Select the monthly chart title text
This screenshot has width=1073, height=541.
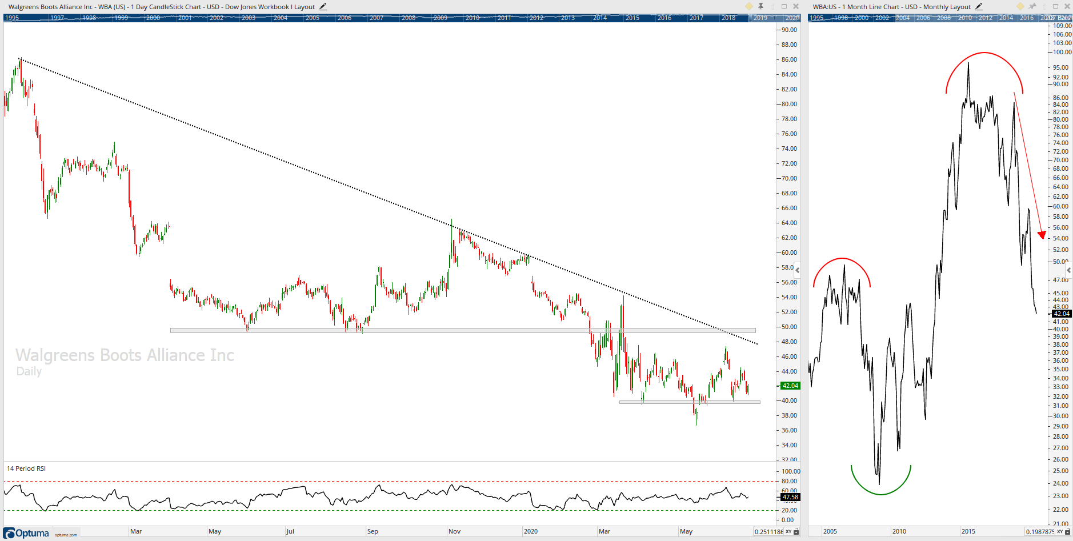coord(891,7)
